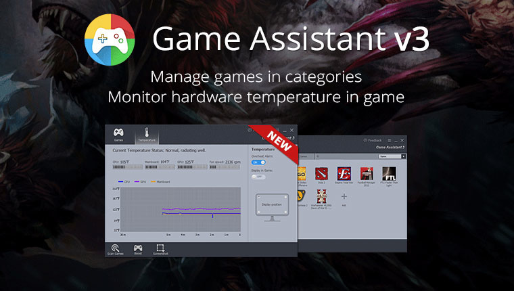Enable the Display in Game switch

click(x=258, y=177)
